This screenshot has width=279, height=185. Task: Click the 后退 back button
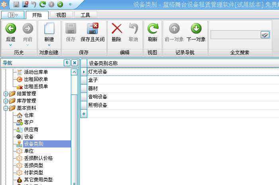11,32
